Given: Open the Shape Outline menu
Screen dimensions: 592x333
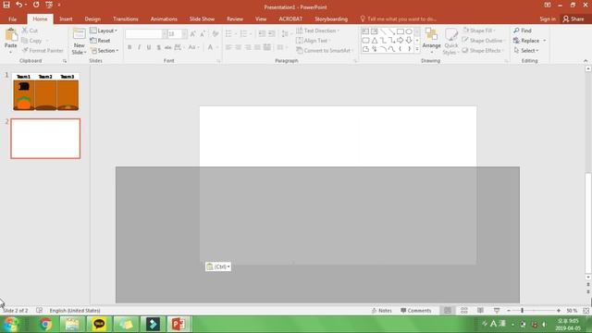Looking at the screenshot, I should [483, 41].
